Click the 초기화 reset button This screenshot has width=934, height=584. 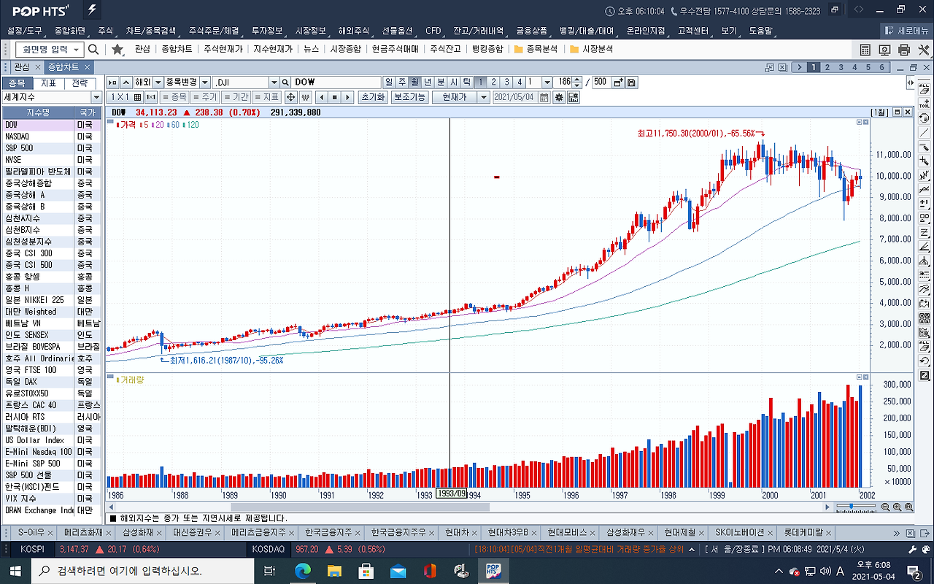372,97
